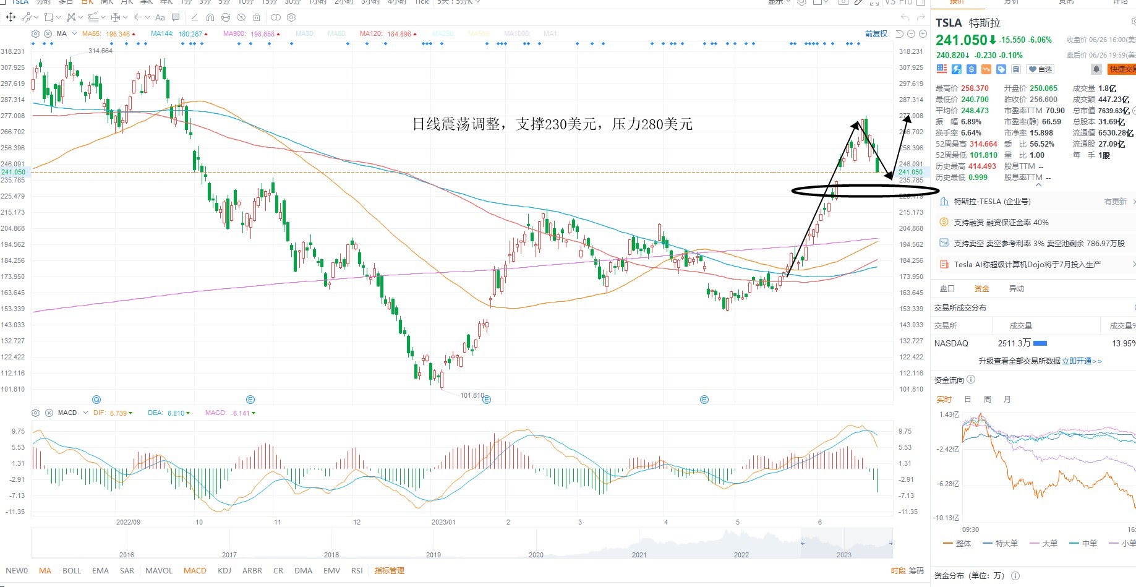Remove the MACD indicator with X icon
This screenshot has width=1136, height=587.
49,413
